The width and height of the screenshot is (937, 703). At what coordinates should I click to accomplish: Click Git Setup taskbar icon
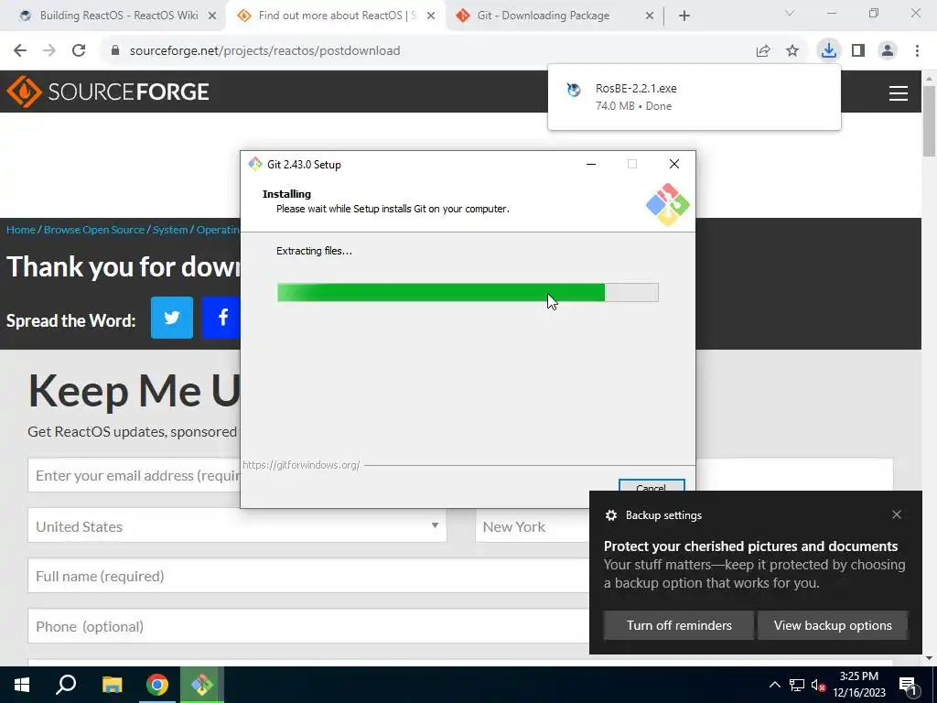pyautogui.click(x=202, y=685)
